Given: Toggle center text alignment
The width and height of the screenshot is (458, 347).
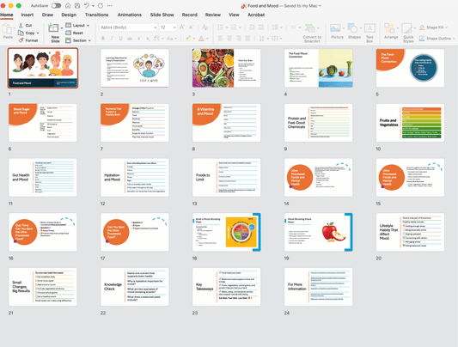Looking at the screenshot, I should coord(229,39).
